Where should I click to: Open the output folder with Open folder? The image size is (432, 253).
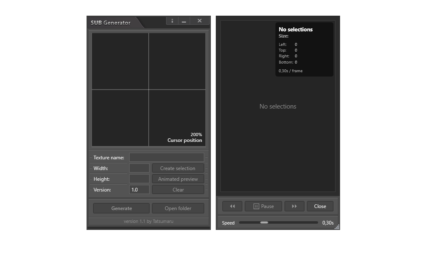[178, 208]
